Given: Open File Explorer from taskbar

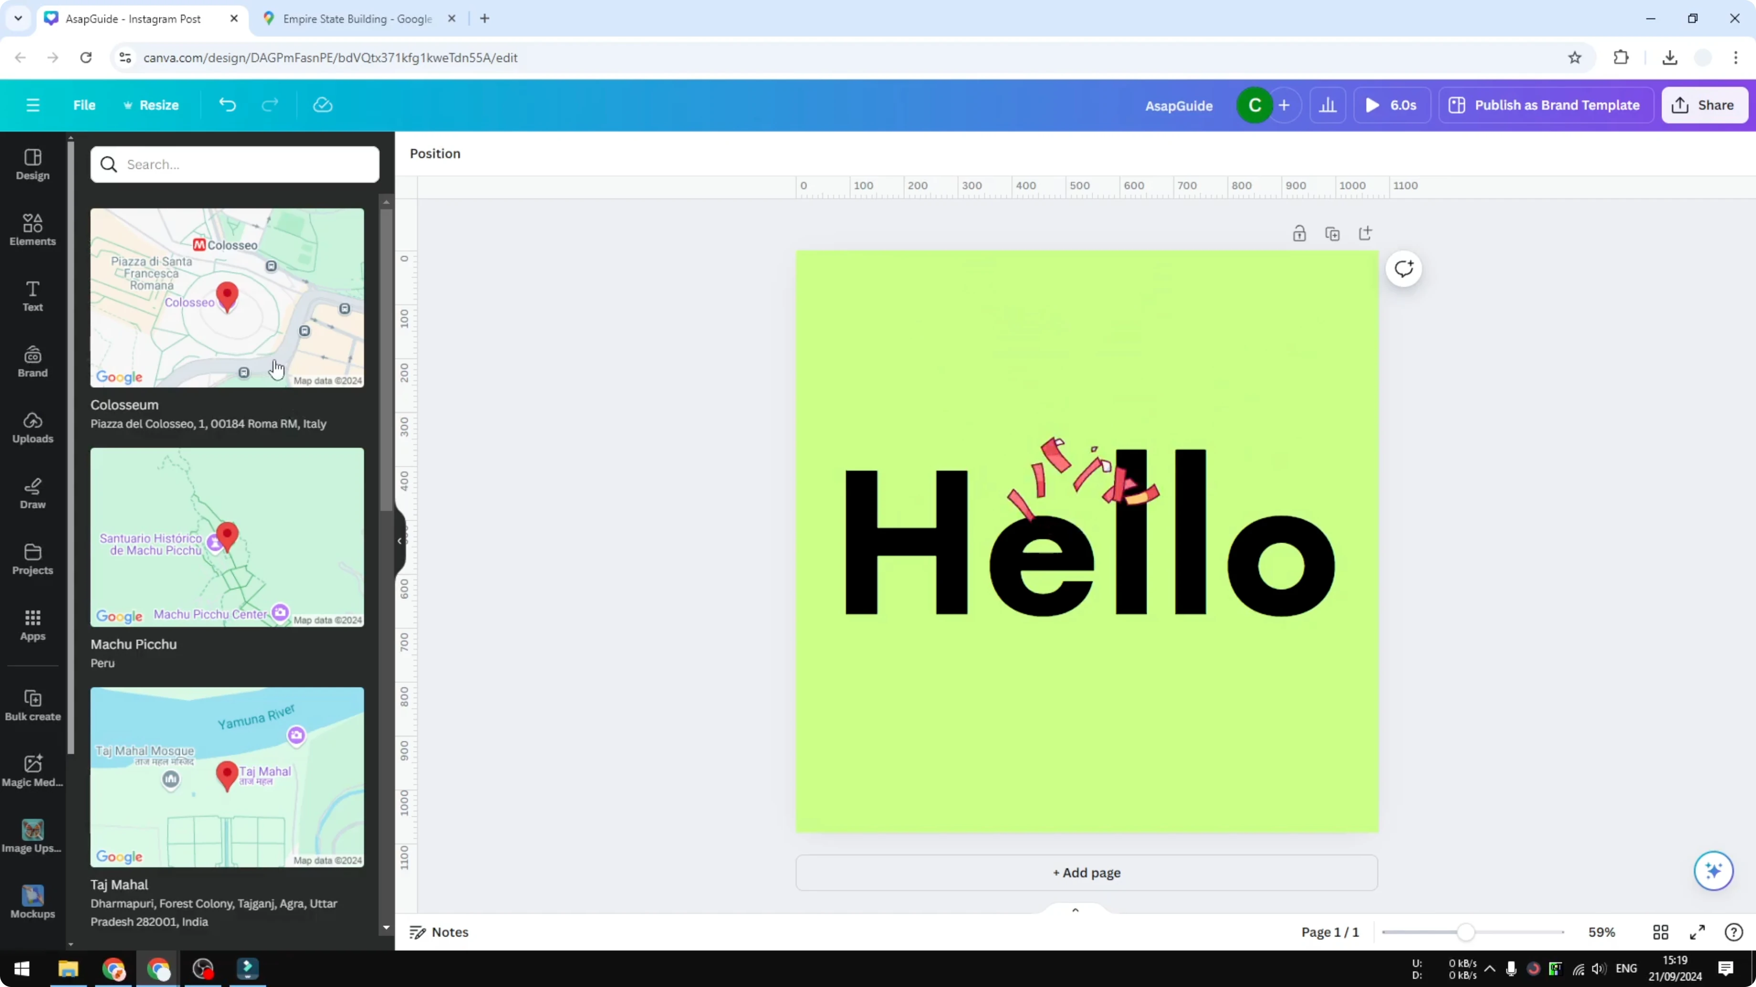Looking at the screenshot, I should click(x=68, y=968).
